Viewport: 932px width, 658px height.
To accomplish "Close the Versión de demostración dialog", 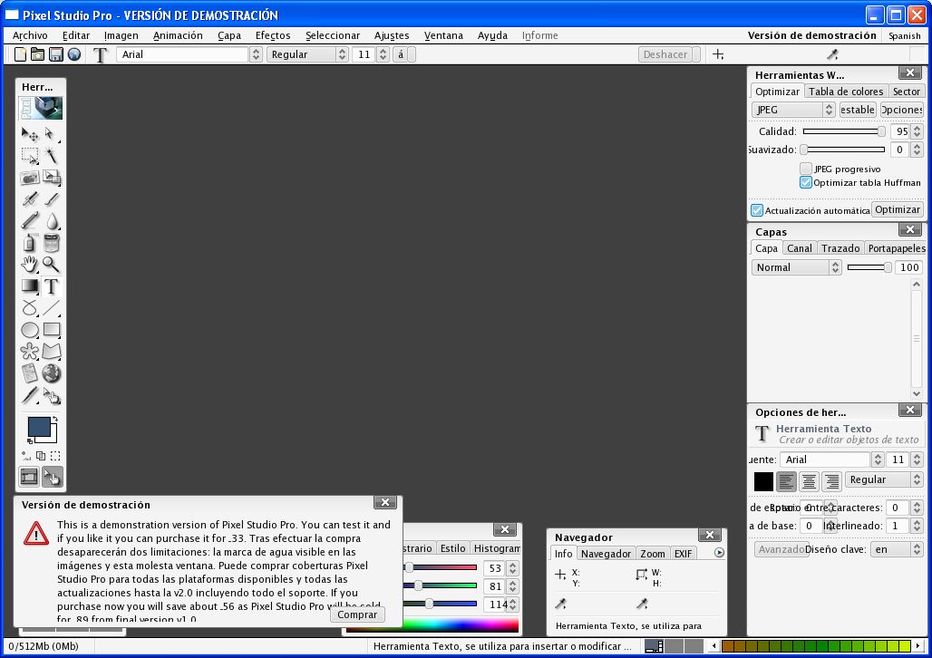I will pyautogui.click(x=385, y=502).
